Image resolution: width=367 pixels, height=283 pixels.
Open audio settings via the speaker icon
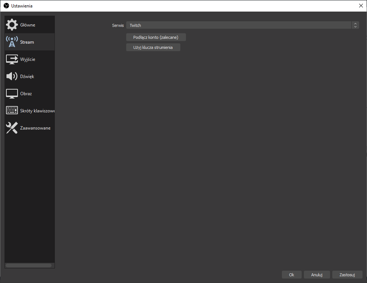click(x=12, y=77)
